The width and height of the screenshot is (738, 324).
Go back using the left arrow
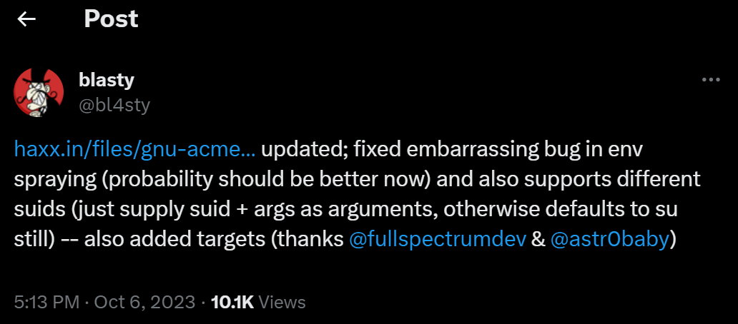(x=26, y=19)
